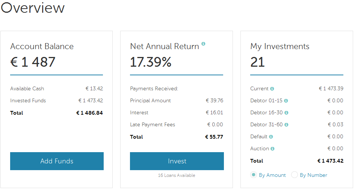Click the Invested Funds row label
The width and height of the screenshot is (355, 190).
(x=28, y=101)
